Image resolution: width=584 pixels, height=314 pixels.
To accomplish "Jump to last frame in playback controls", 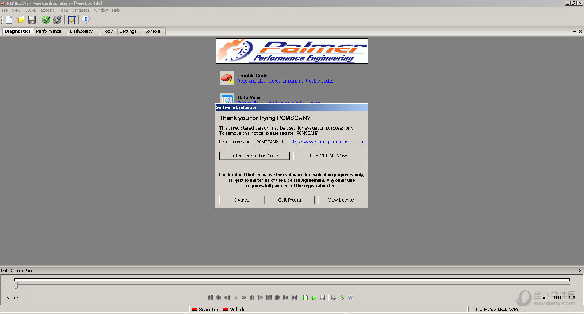I will [x=294, y=298].
